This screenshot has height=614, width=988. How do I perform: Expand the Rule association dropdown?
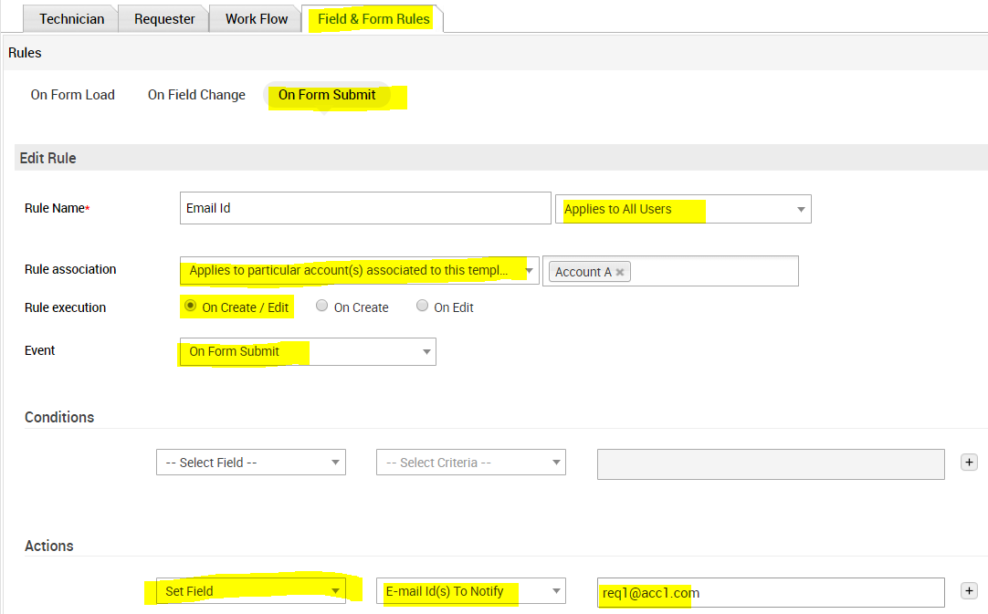click(x=359, y=270)
